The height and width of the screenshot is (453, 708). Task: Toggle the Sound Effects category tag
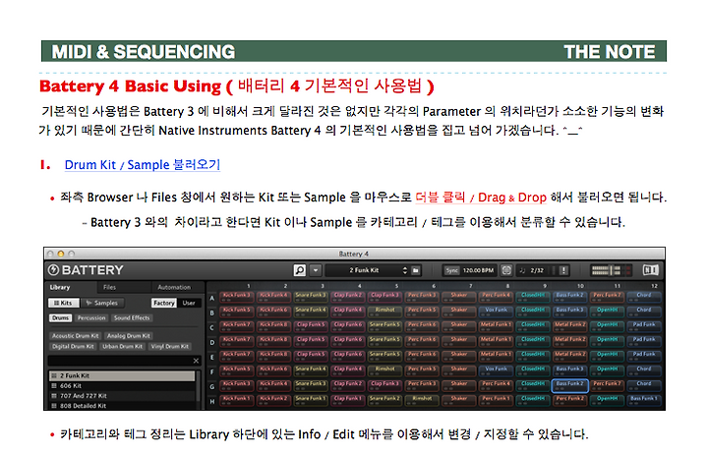tap(132, 317)
